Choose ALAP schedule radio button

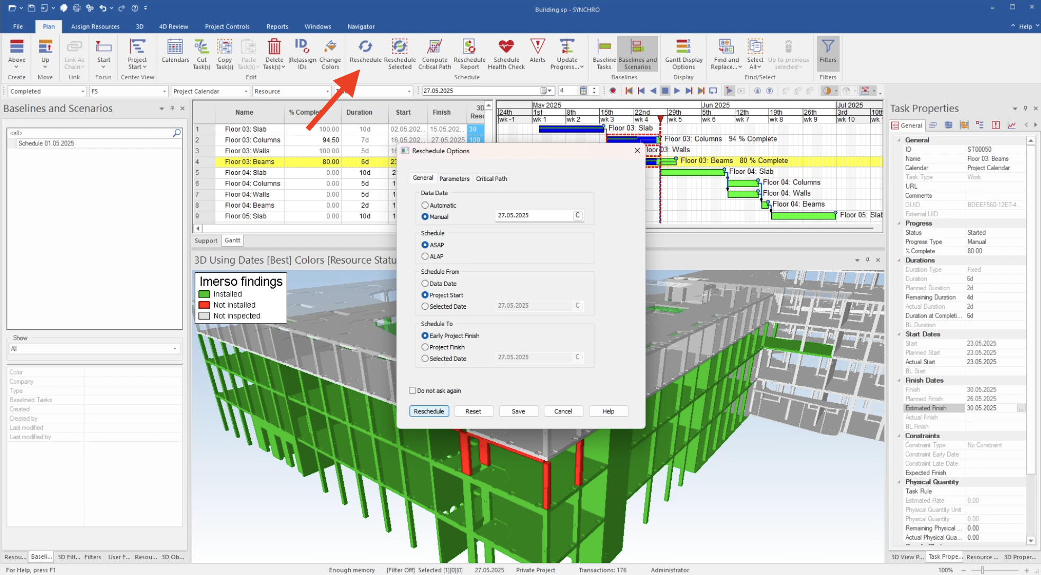[425, 256]
